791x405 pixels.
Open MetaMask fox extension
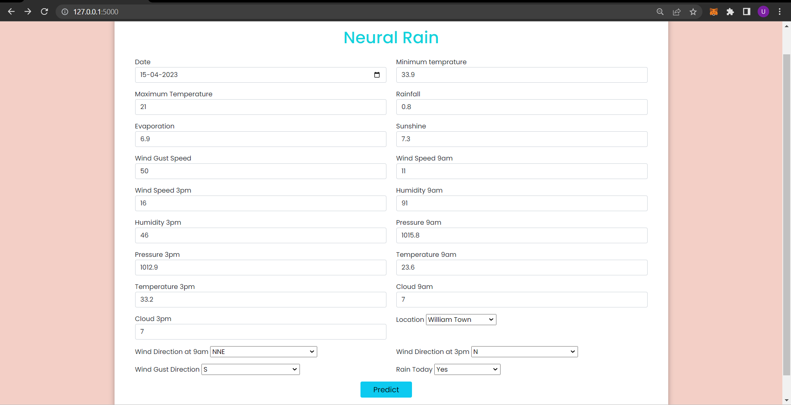tap(714, 12)
